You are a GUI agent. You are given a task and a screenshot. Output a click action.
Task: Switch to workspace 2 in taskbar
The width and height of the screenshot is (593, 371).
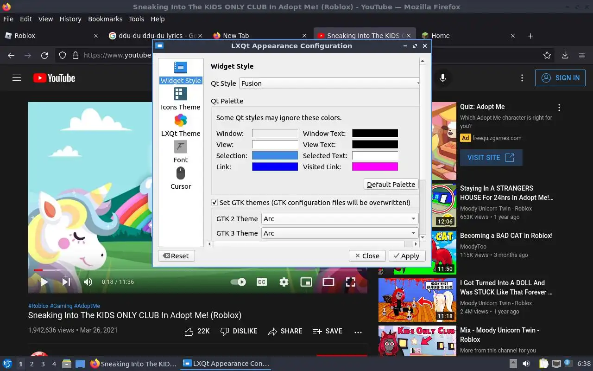tap(32, 364)
